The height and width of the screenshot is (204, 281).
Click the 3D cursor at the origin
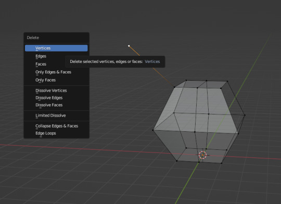pos(202,155)
